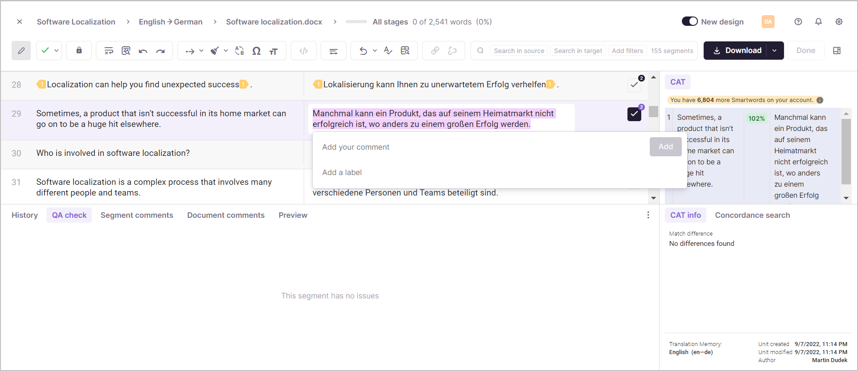Expand the Download options arrow

775,51
